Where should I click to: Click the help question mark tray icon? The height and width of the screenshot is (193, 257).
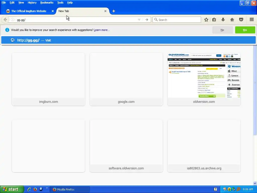click(216, 189)
